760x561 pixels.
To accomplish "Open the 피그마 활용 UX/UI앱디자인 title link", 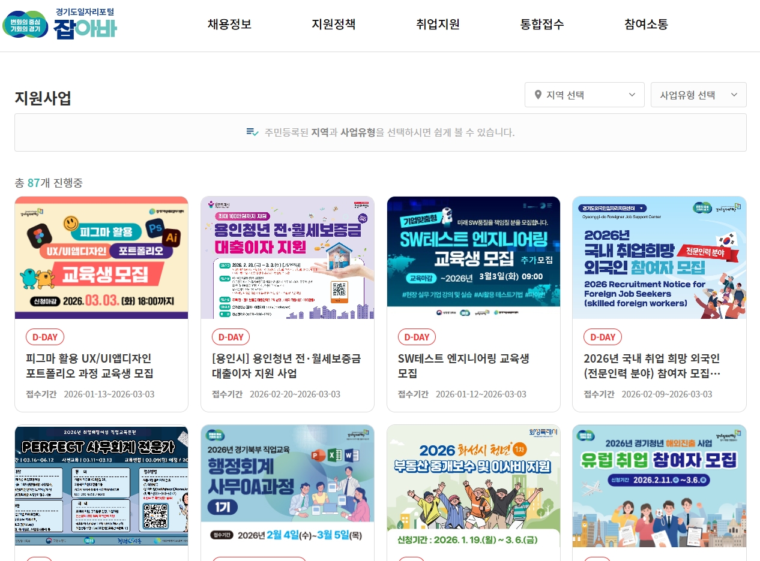I will tap(89, 366).
